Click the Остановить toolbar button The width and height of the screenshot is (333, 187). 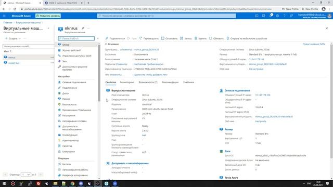pyautogui.click(x=169, y=38)
